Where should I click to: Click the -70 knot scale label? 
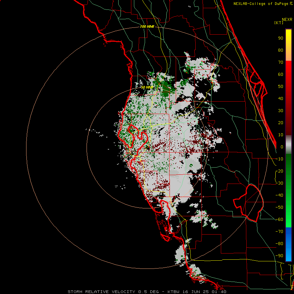click(279, 232)
